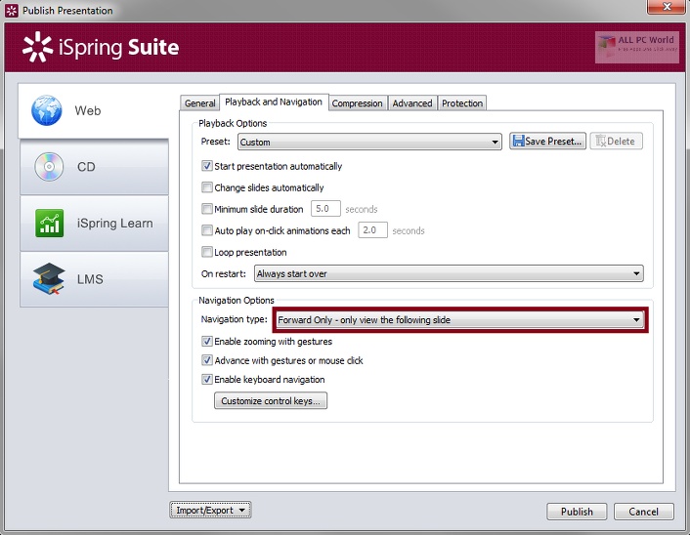Enable Change slides automatically

(207, 187)
